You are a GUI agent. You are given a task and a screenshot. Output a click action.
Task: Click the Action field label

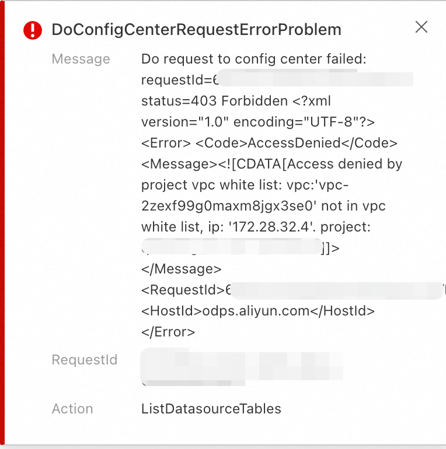72,409
